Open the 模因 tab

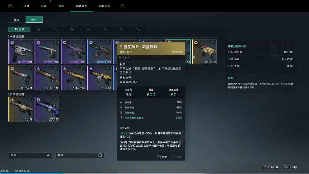(x=61, y=6)
